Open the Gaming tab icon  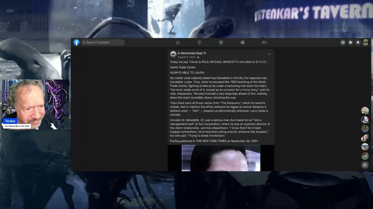tap(264, 42)
